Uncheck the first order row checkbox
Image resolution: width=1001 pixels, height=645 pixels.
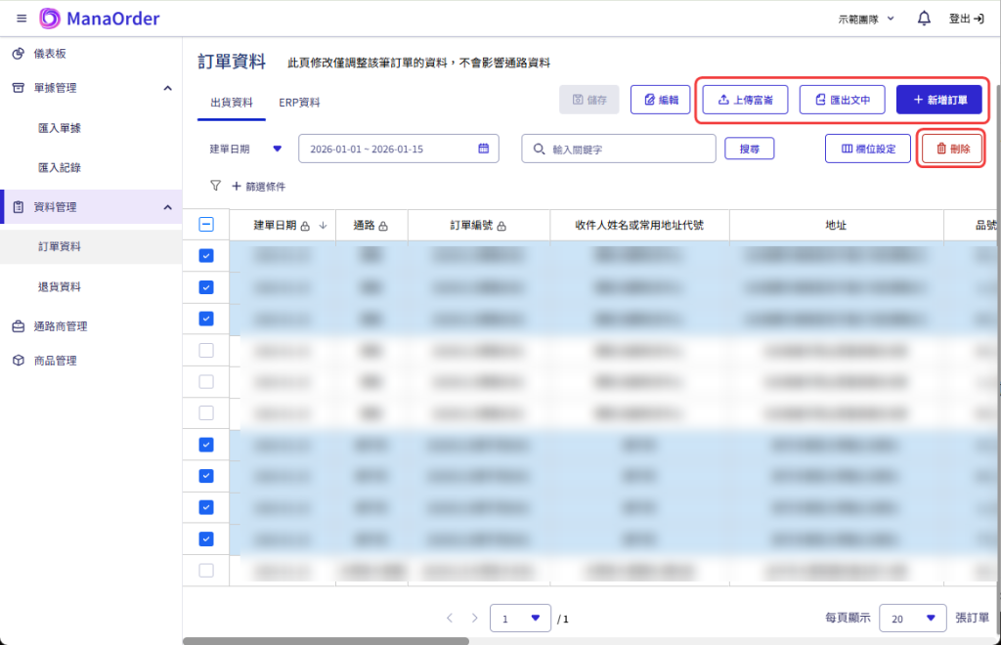click(206, 256)
